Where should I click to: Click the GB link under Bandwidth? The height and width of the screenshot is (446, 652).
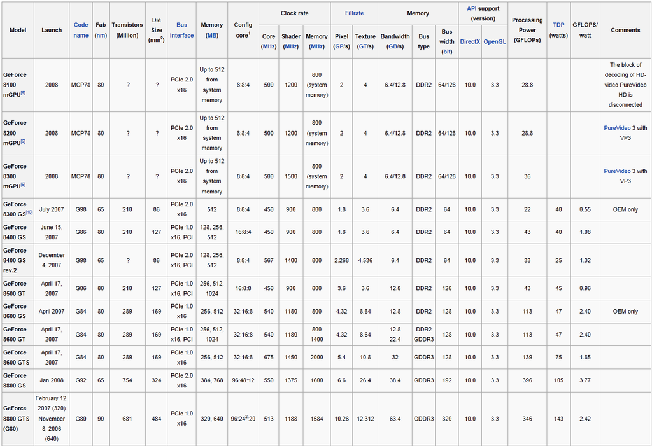[x=392, y=46]
